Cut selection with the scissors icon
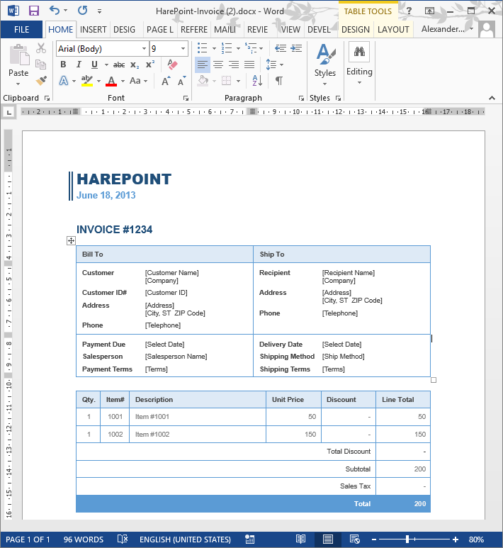 41,48
